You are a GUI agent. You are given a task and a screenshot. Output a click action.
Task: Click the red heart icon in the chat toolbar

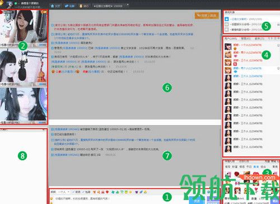pyautogui.click(x=107, y=192)
